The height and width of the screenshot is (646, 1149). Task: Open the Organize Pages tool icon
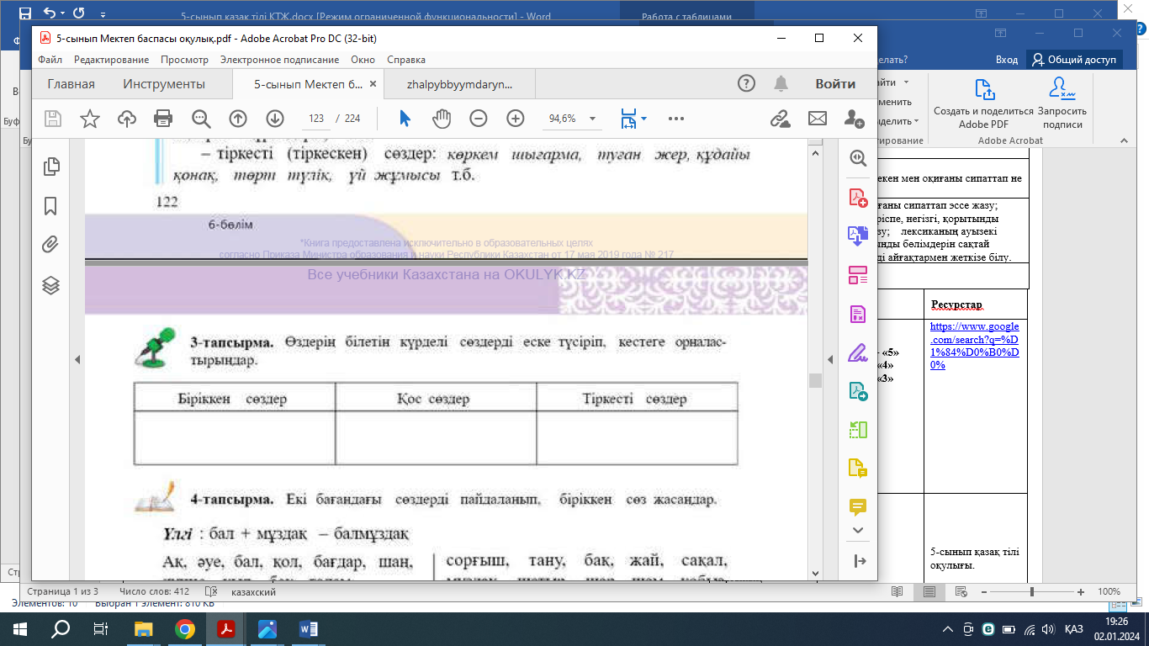pos(858,275)
